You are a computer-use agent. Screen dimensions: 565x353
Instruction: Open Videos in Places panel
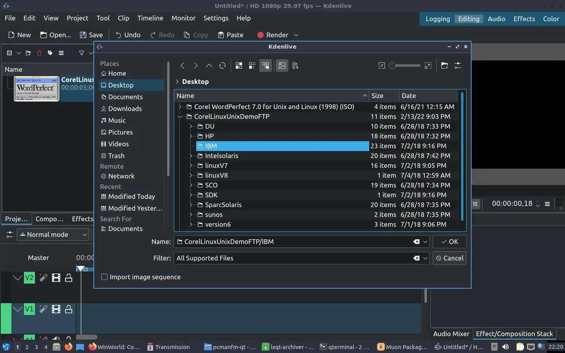(x=118, y=144)
